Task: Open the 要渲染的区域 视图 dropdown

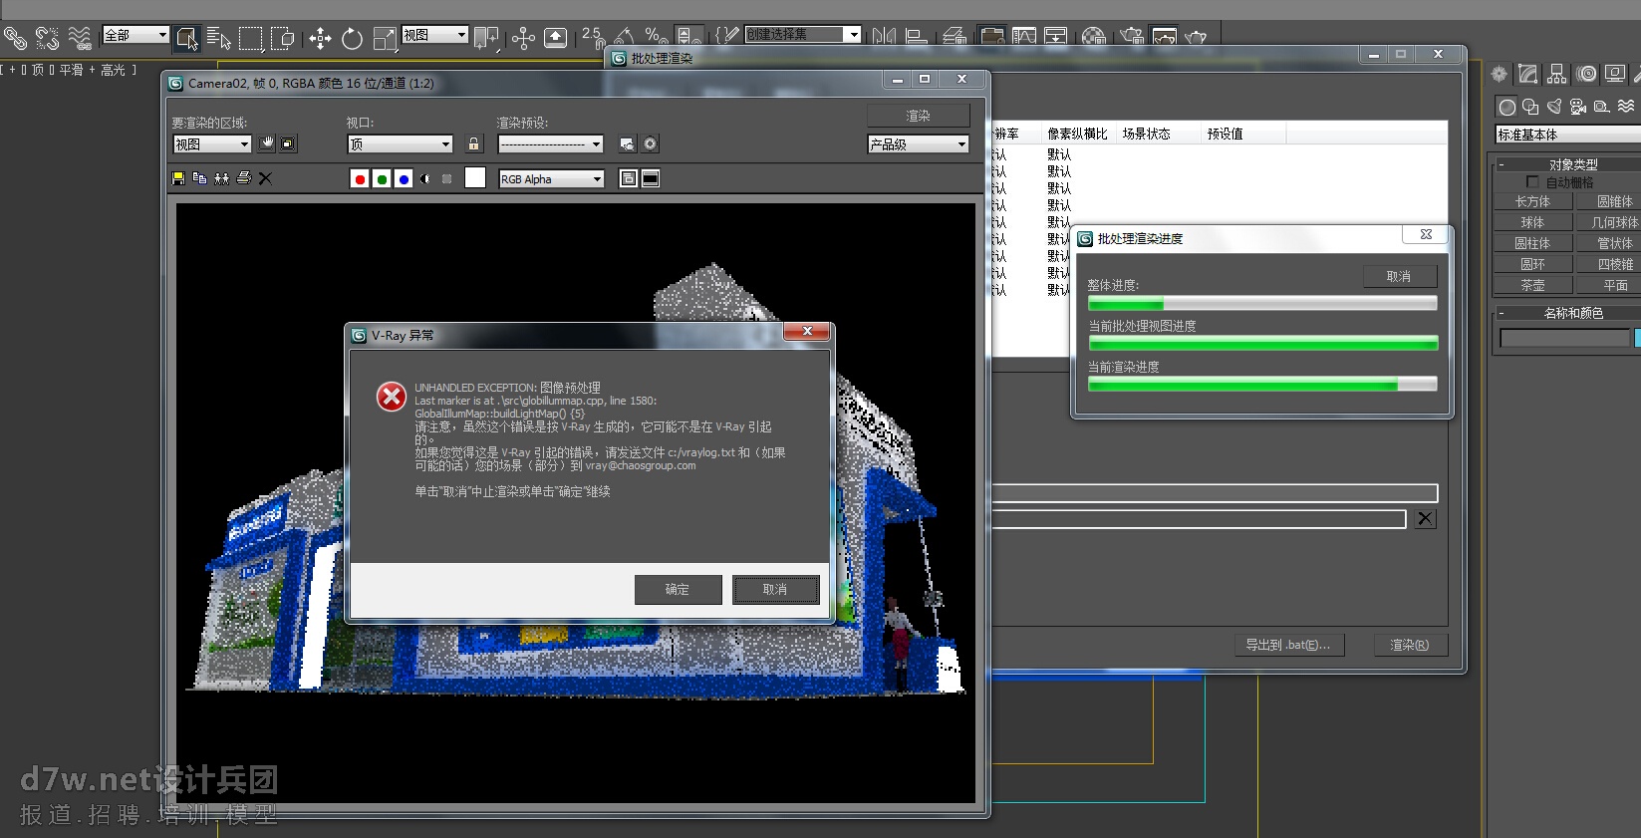Action: [212, 144]
